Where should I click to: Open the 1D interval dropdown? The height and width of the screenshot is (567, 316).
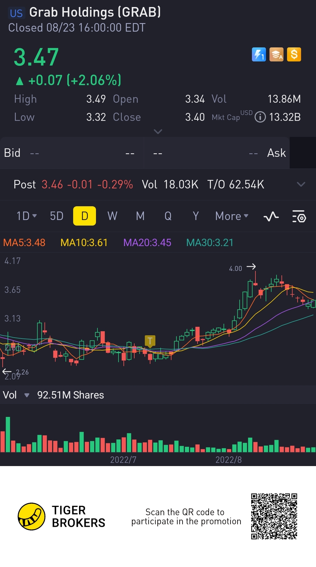[x=27, y=216]
